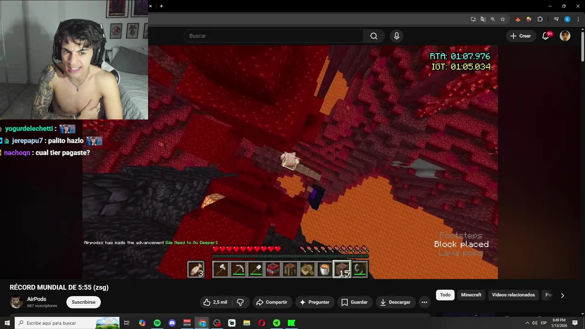Open the YouTube account avatar menu

pos(565,36)
